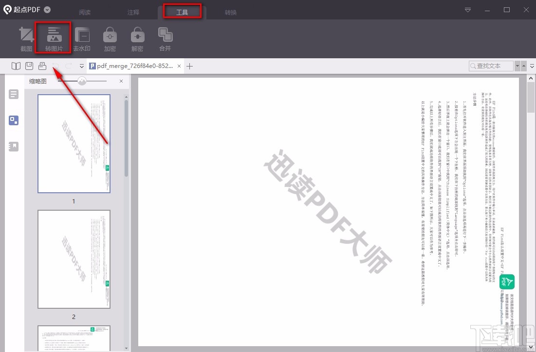Click the 查找文本 search field
The height and width of the screenshot is (352, 536).
[x=491, y=66]
